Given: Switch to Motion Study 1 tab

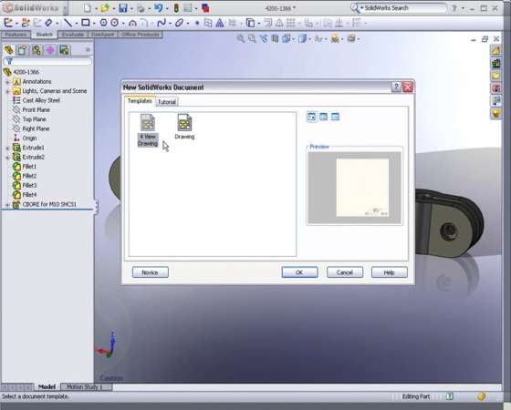Looking at the screenshot, I should pos(84,387).
